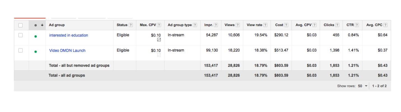The height and width of the screenshot is (112, 401).
Task: Show the View rate help tooltip icon
Action: click(x=265, y=25)
